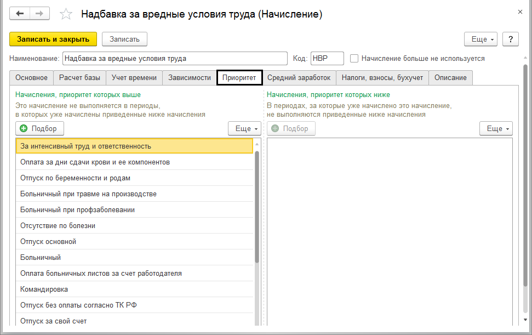Open the Расчет базы tab

tap(79, 78)
